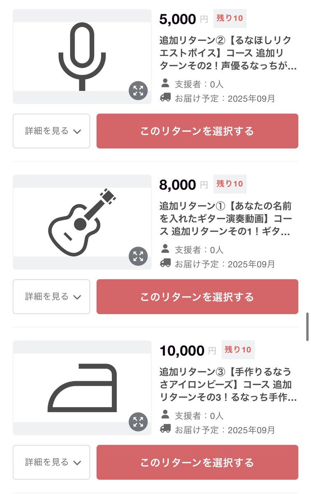Click the iron illustration thumbnail

(82, 388)
